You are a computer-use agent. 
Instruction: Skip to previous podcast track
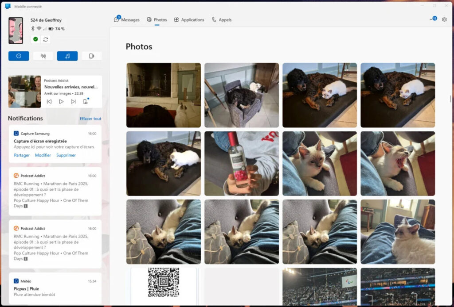tap(49, 102)
